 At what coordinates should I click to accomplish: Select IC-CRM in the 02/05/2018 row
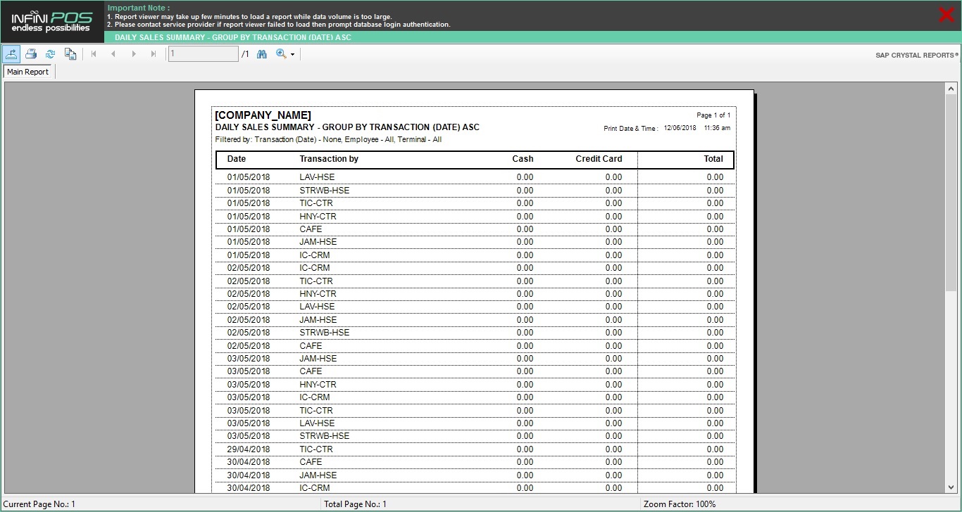314,268
